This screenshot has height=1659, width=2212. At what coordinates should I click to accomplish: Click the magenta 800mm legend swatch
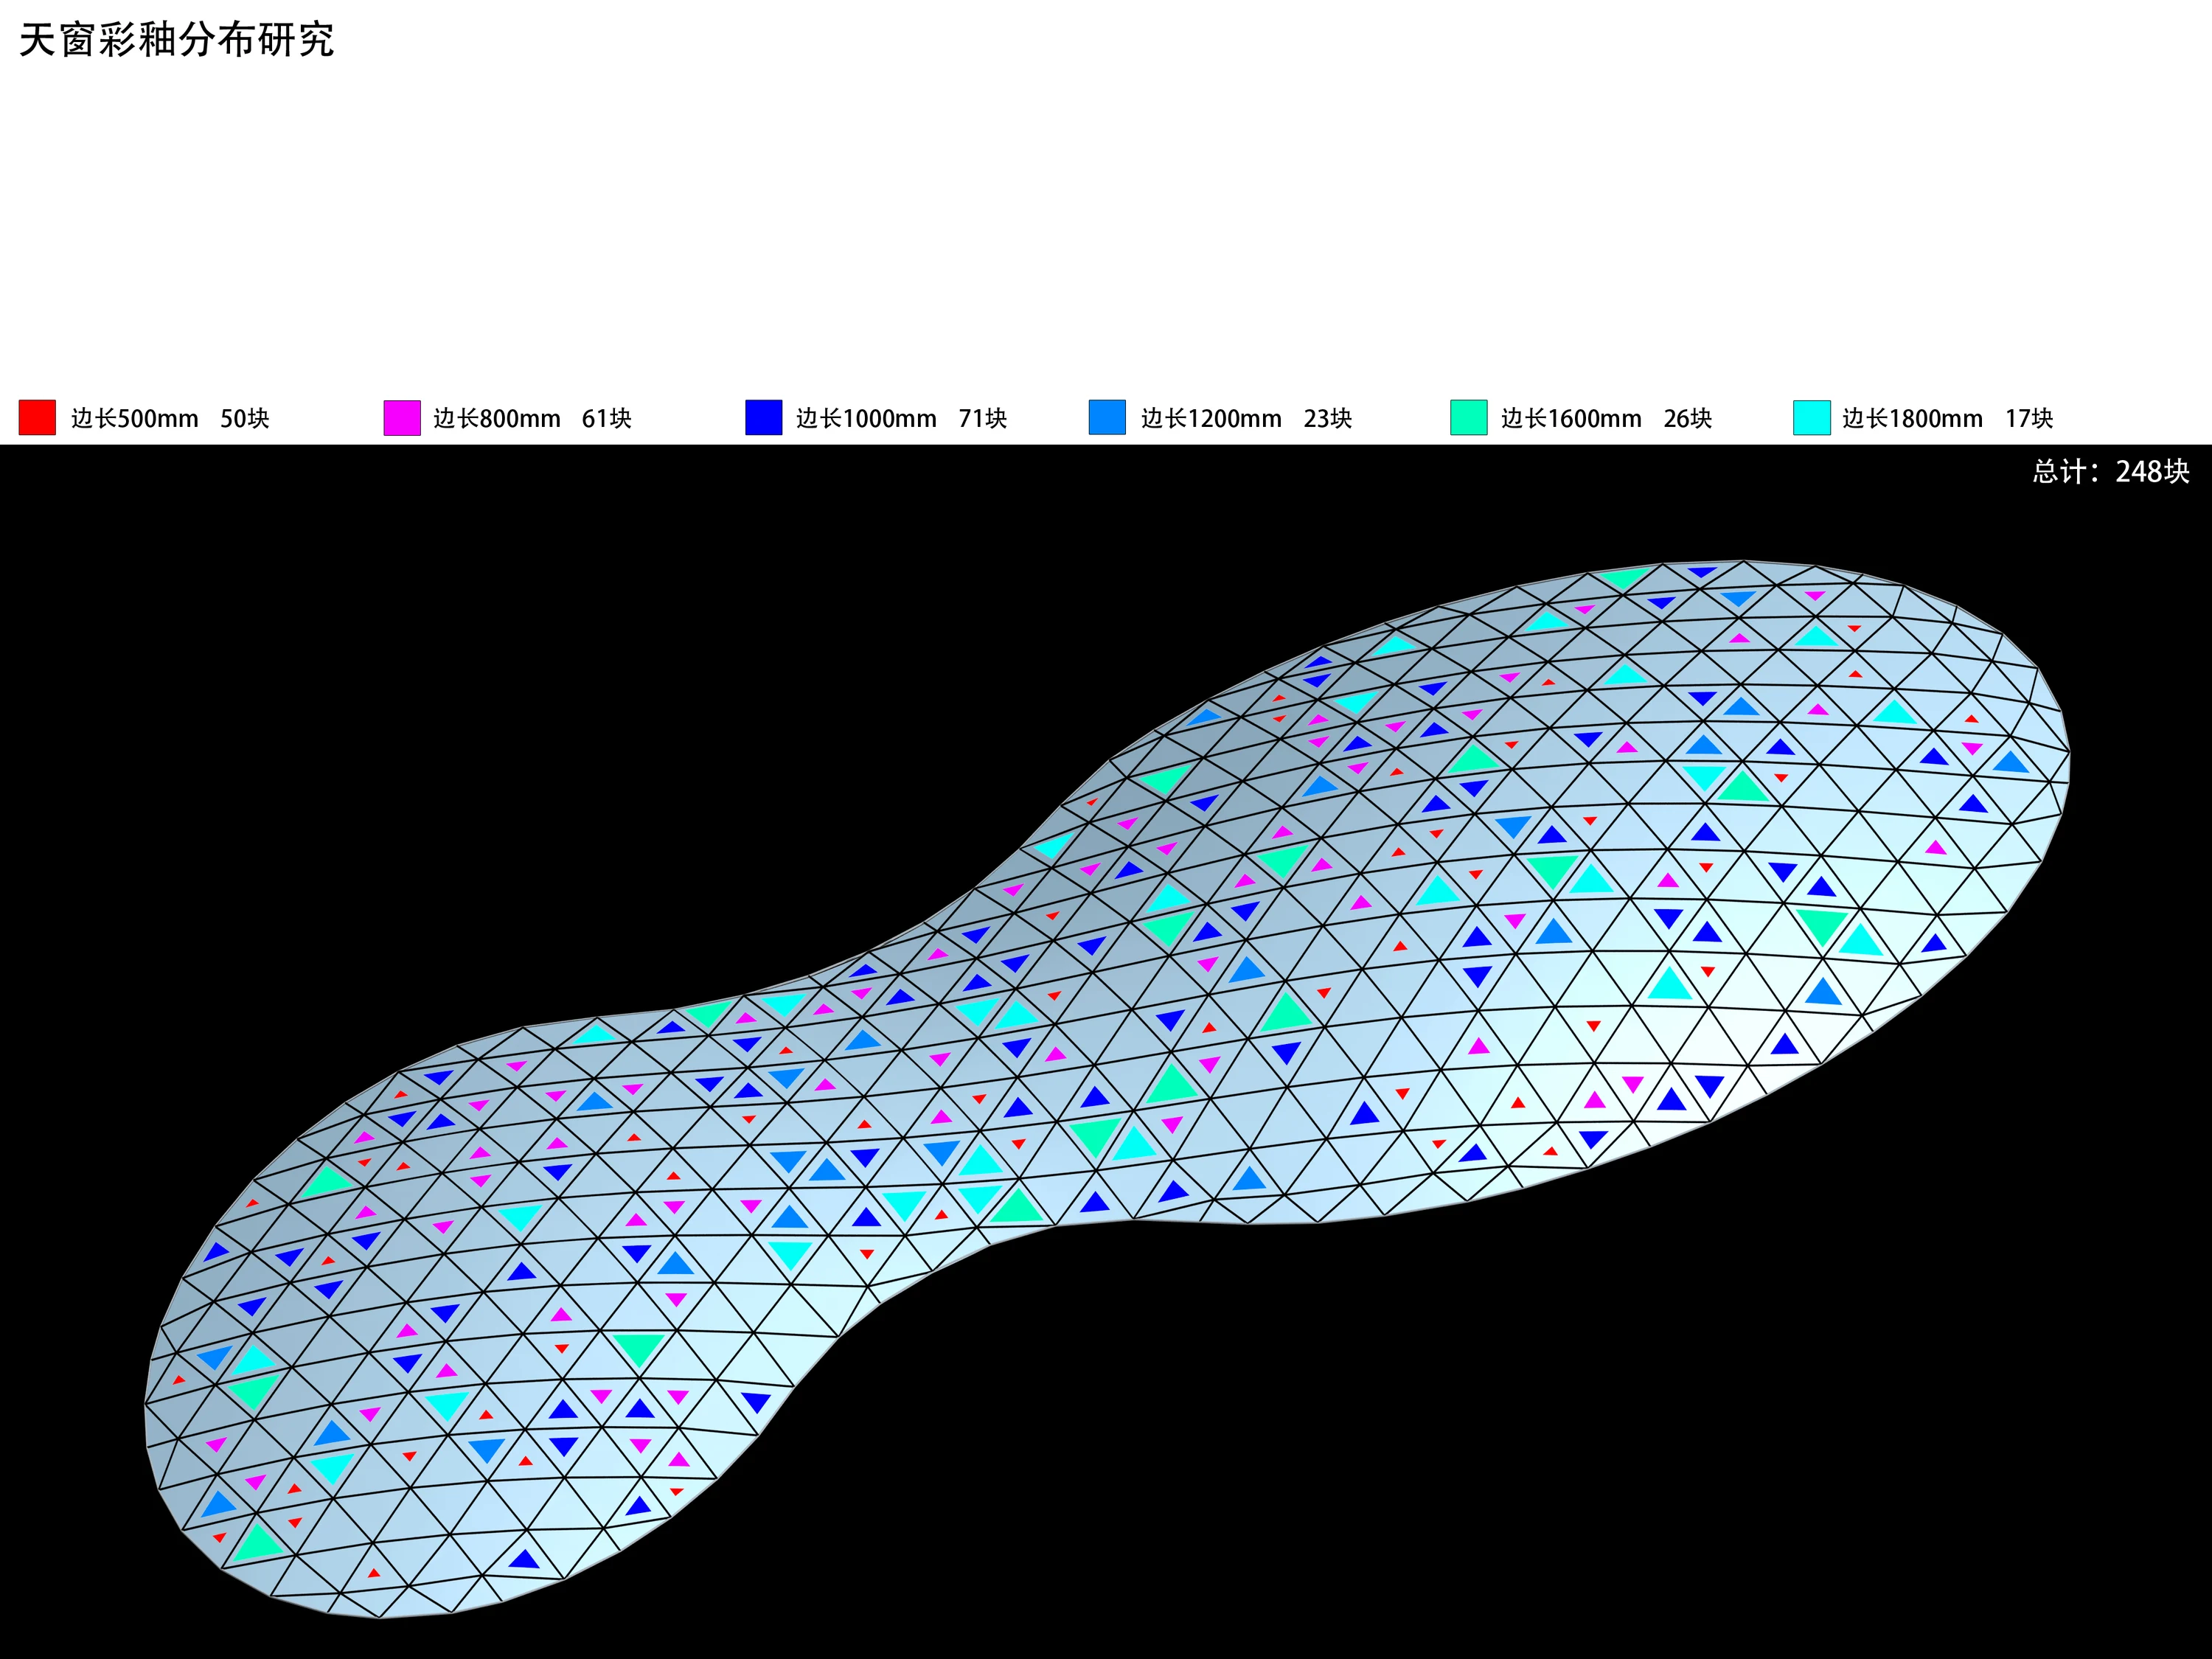[x=402, y=417]
